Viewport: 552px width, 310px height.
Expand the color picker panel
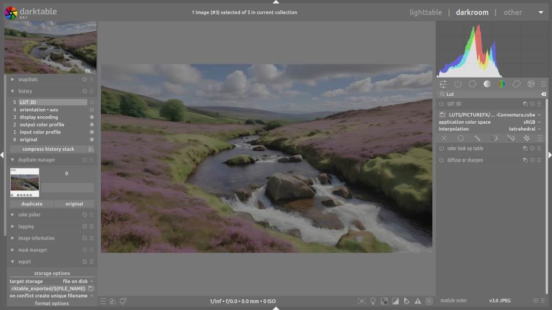pos(13,215)
